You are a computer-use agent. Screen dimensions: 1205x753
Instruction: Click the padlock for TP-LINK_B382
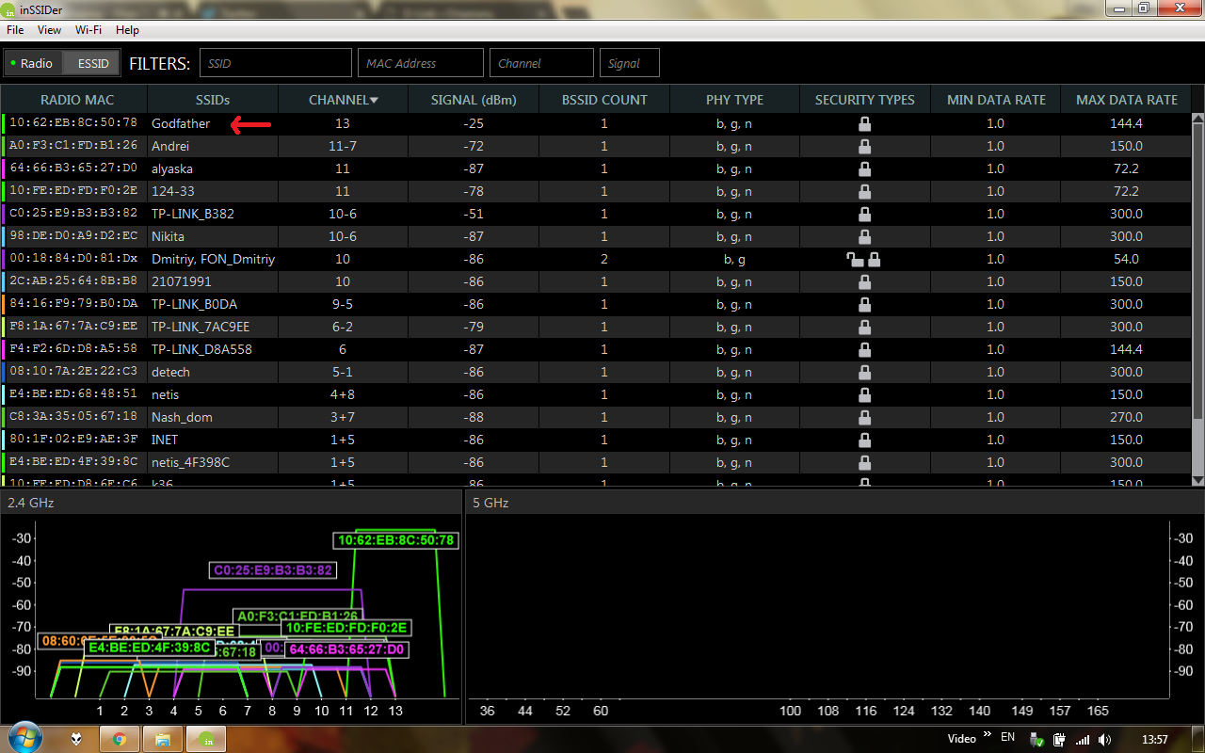[x=864, y=214]
